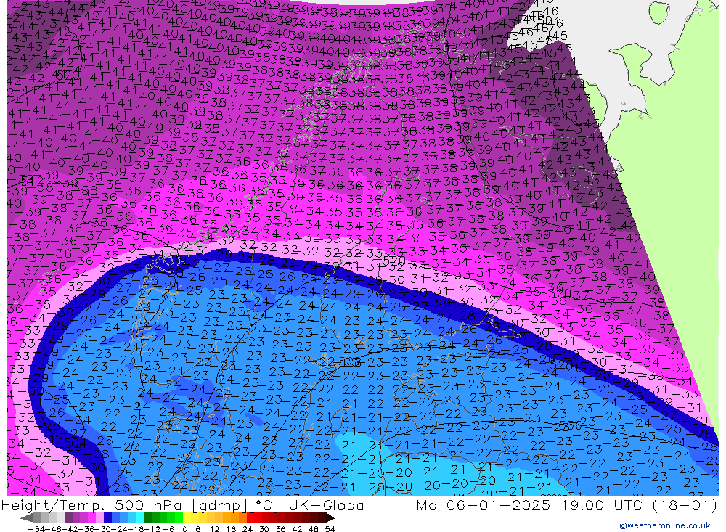
Task: Click the yellow swatch above the 0 label
Action: [x=187, y=517]
